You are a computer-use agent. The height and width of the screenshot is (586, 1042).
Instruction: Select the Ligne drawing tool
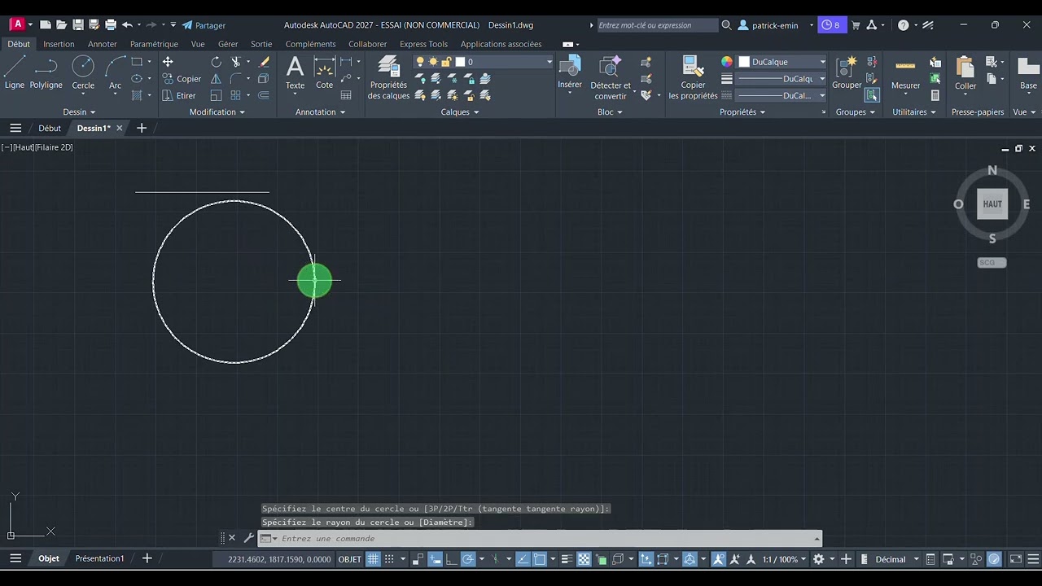(x=15, y=72)
